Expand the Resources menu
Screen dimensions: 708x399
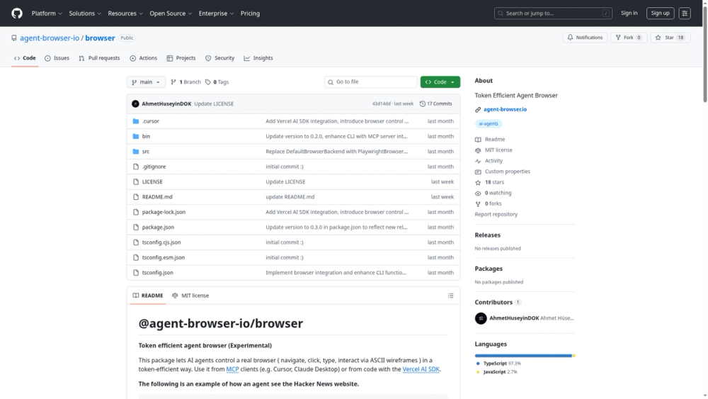pyautogui.click(x=125, y=13)
